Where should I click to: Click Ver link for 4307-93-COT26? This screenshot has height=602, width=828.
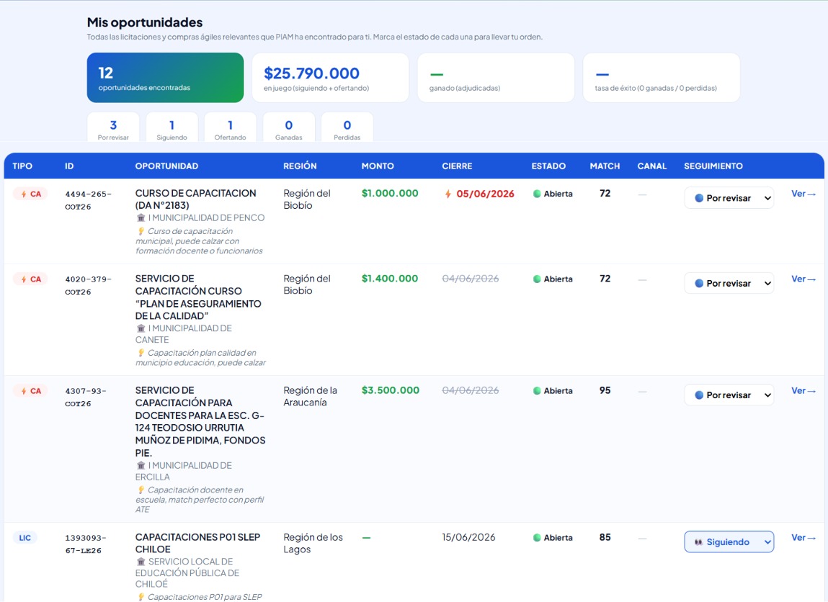pos(803,391)
